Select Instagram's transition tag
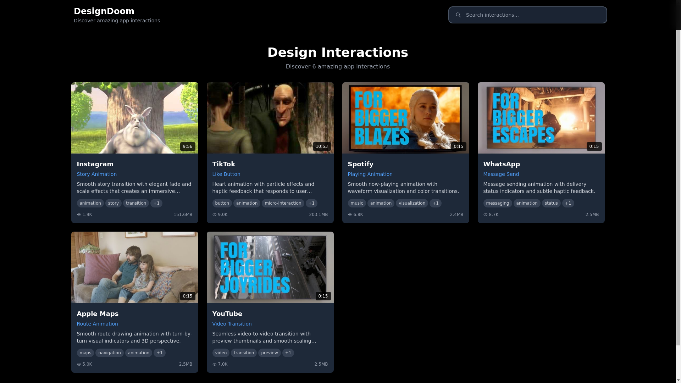This screenshot has width=681, height=383. click(x=136, y=203)
